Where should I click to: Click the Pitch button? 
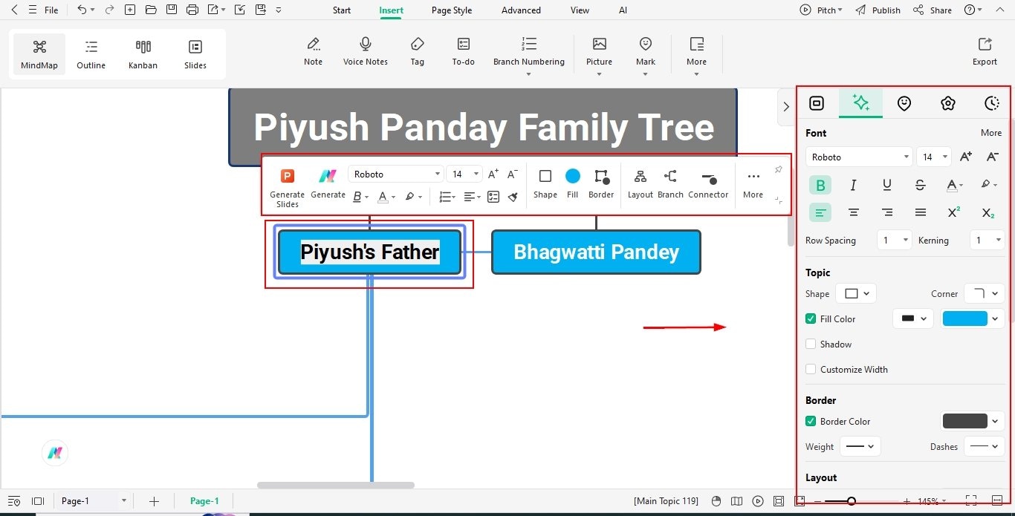click(x=821, y=10)
